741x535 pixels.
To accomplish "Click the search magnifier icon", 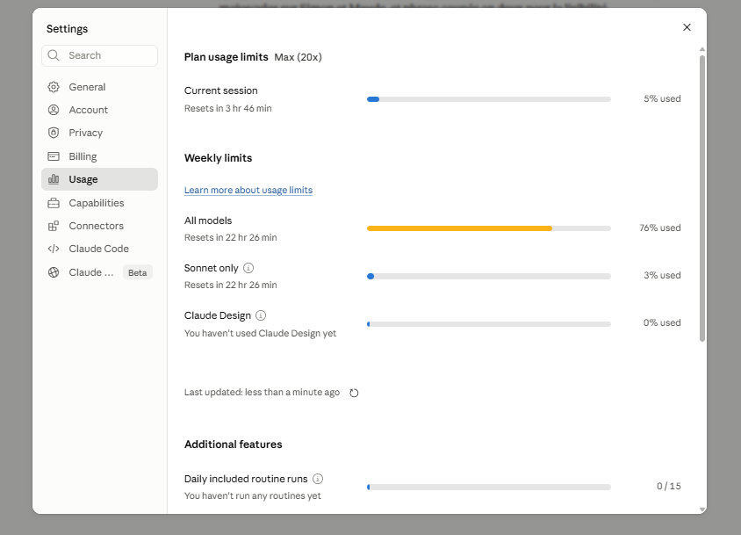I will (x=54, y=55).
